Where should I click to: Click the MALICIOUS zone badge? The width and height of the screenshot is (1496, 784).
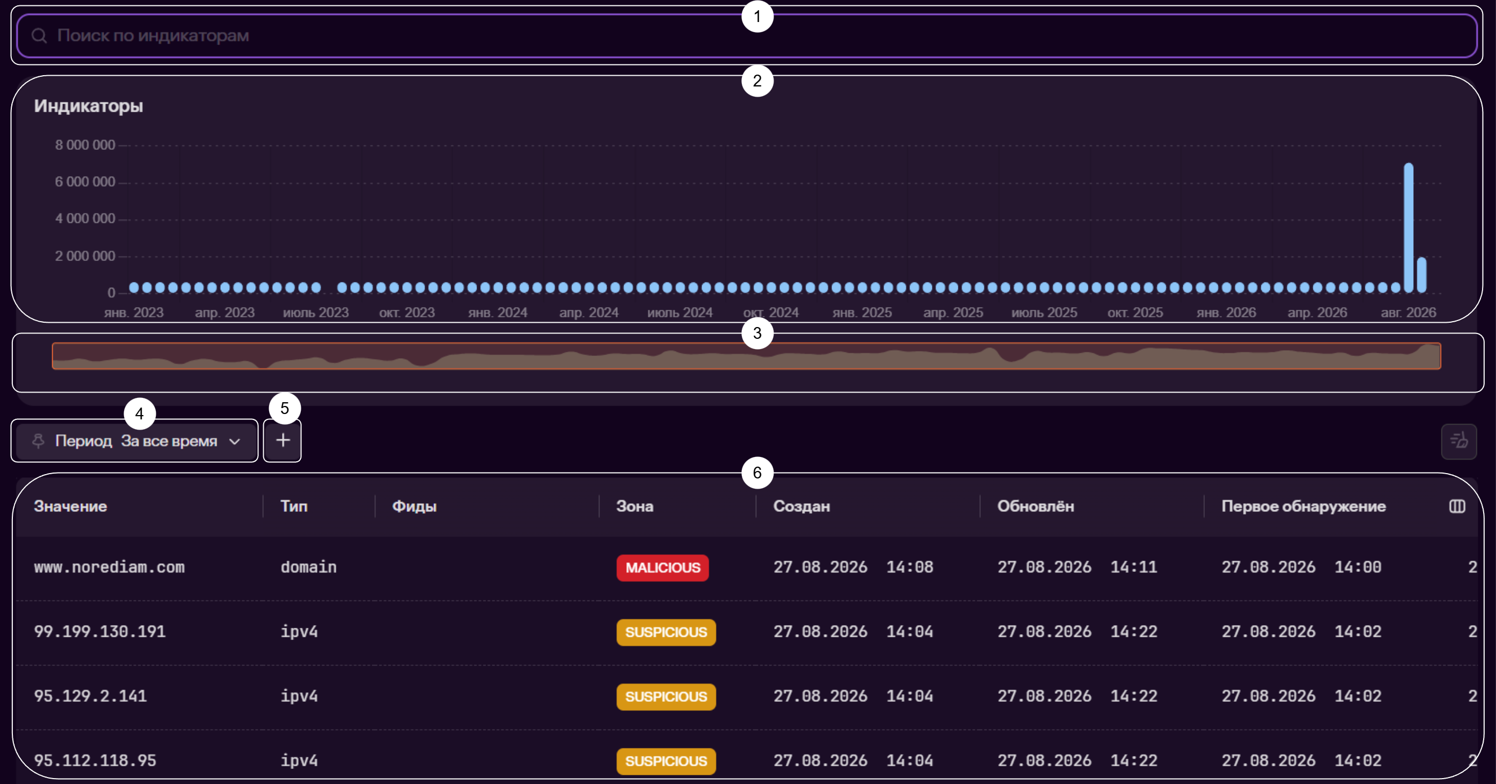tap(663, 568)
